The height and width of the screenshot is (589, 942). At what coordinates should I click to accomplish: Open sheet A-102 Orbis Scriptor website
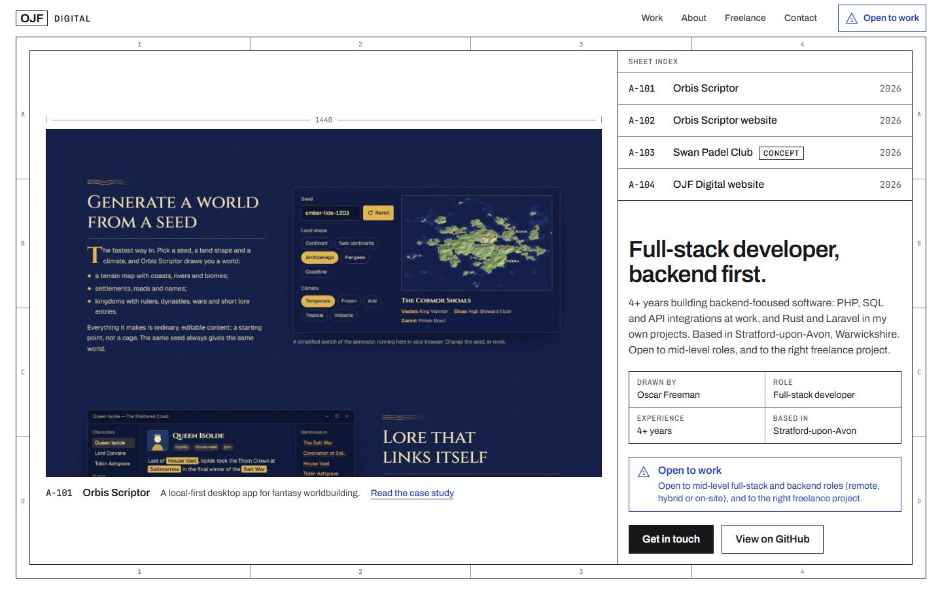765,120
